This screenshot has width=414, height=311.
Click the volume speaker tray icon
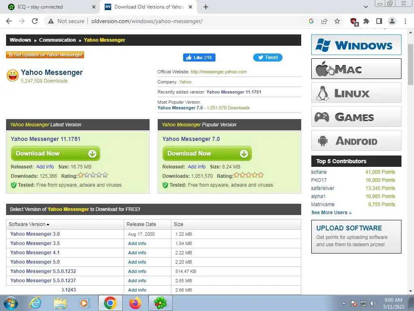[x=373, y=303]
